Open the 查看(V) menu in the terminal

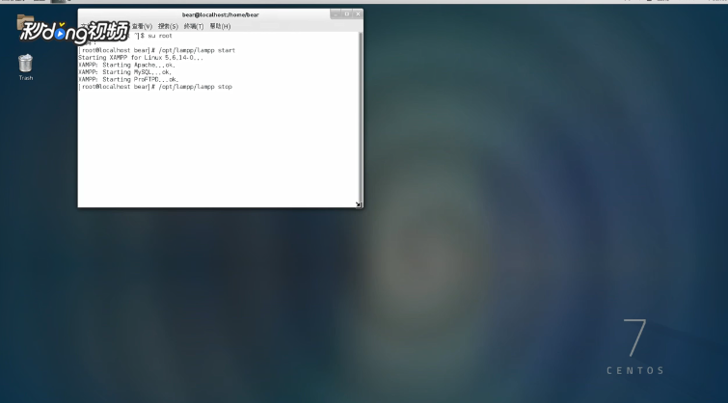click(142, 26)
